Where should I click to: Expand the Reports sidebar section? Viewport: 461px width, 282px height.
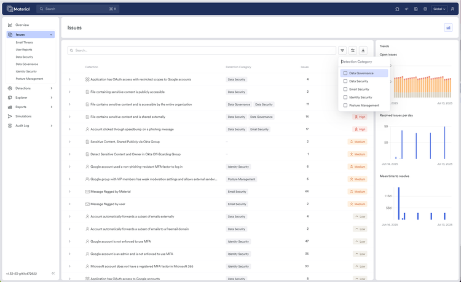[52, 107]
